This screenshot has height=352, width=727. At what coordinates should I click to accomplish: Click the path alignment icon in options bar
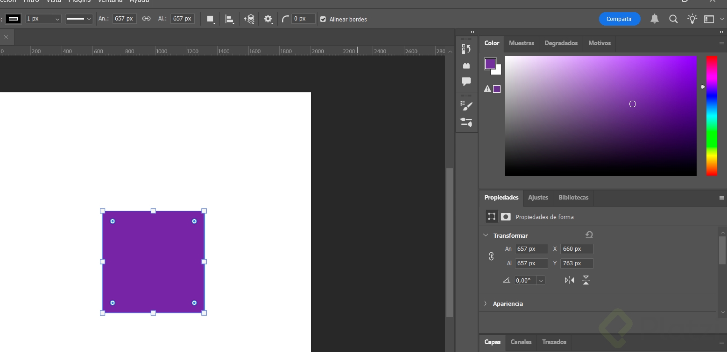(229, 19)
